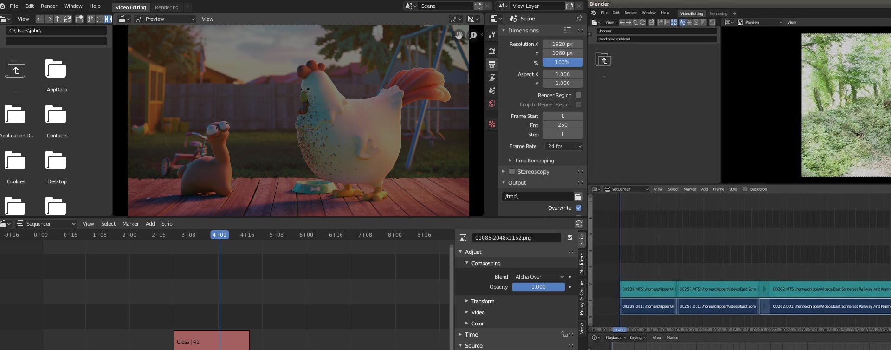Screen dimensions: 891x350
Task: Open World properties tab
Action: click(x=492, y=104)
